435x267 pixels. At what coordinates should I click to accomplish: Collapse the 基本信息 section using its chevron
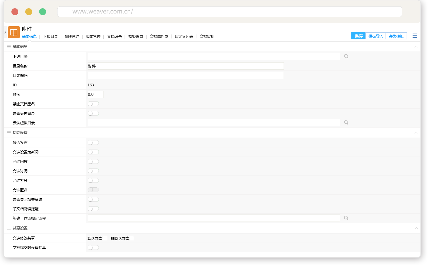coord(416,47)
